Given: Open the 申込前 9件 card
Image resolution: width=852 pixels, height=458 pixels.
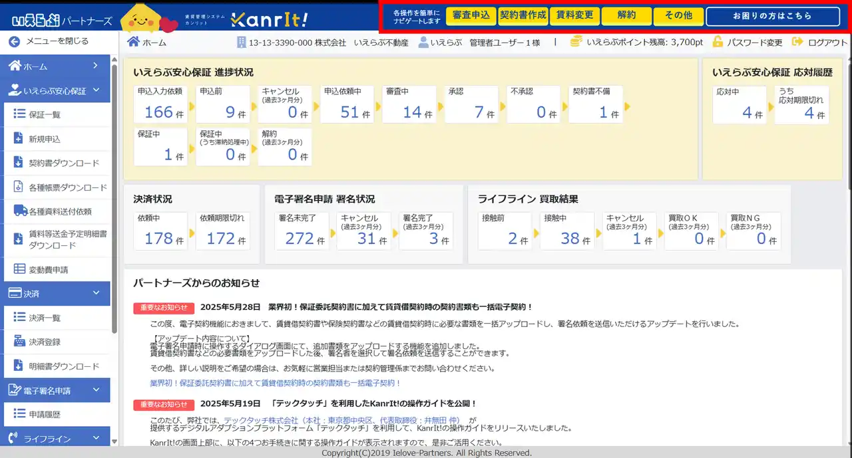Looking at the screenshot, I should (222, 104).
